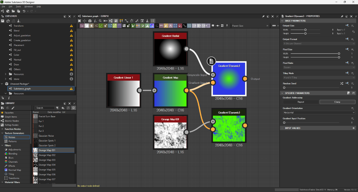Click the Explorer publish/export package icon
This screenshot has height=192, width=358.
coord(8,21)
